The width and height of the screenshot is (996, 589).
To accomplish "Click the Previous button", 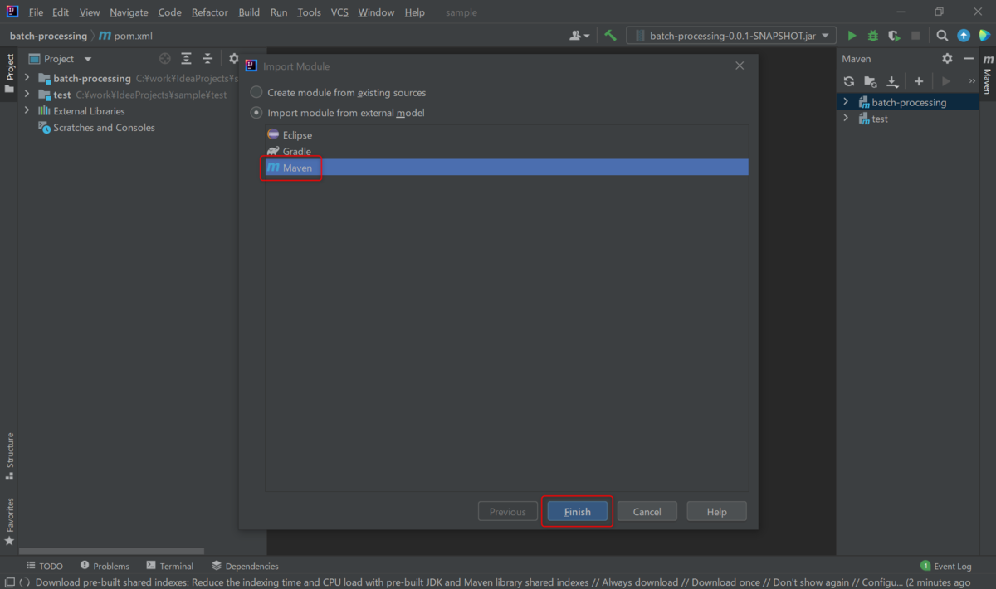I will (508, 512).
